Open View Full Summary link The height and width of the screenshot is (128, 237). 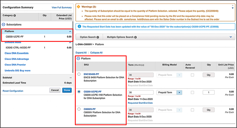click(62, 8)
